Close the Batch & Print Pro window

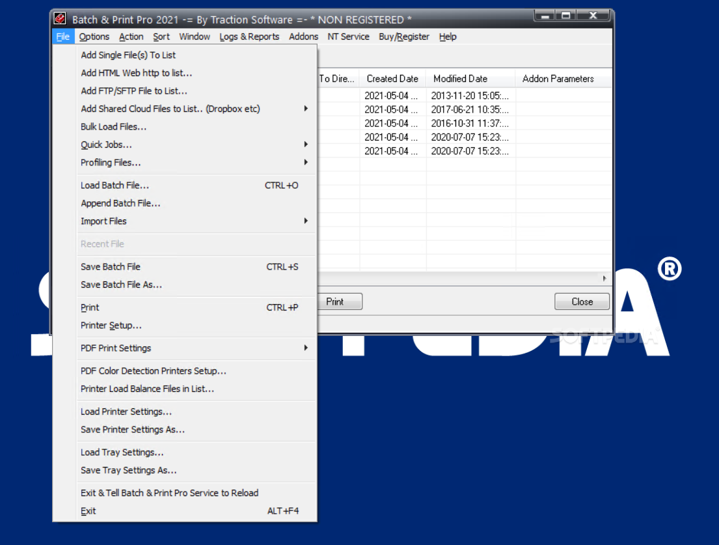pyautogui.click(x=593, y=16)
